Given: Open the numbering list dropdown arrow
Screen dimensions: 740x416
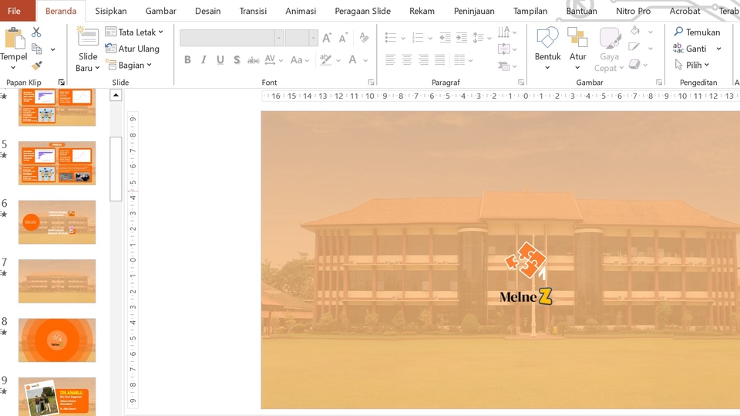Looking at the screenshot, I should pyautogui.click(x=430, y=38).
